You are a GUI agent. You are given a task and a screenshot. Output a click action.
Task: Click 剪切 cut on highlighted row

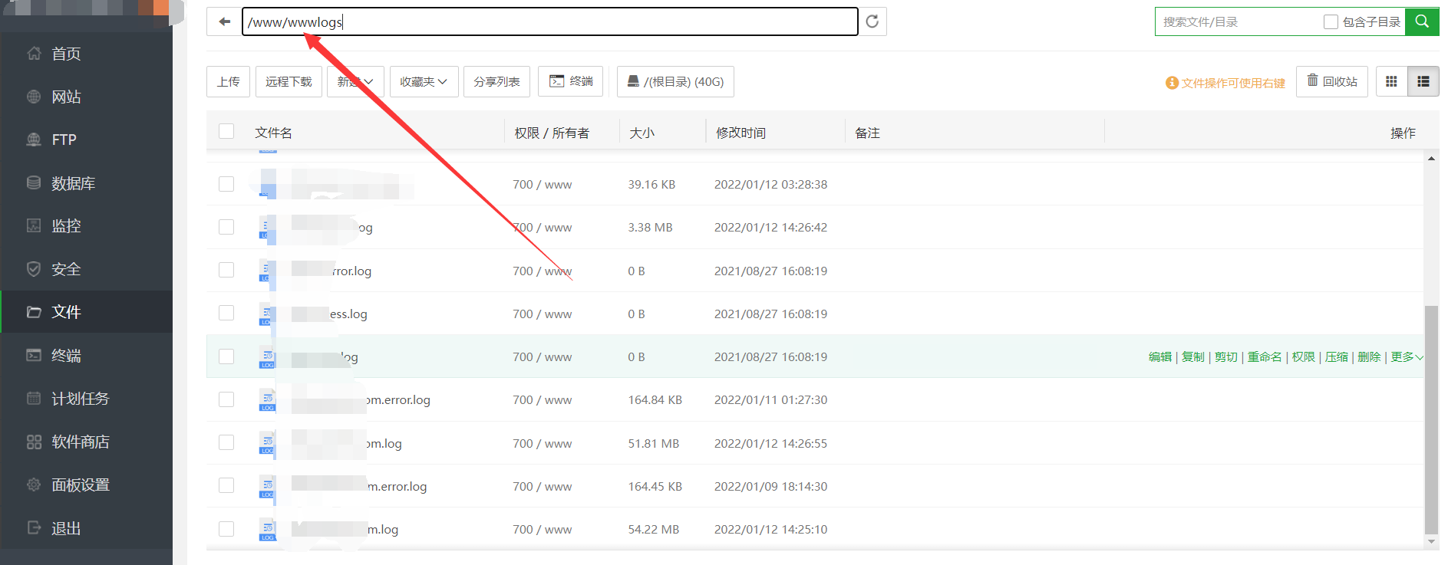click(x=1226, y=356)
